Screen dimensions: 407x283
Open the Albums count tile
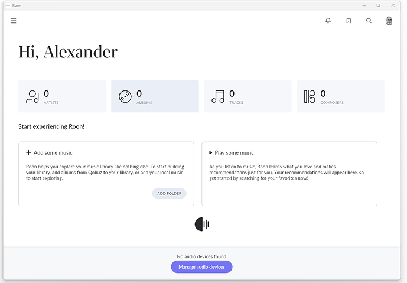click(x=155, y=96)
